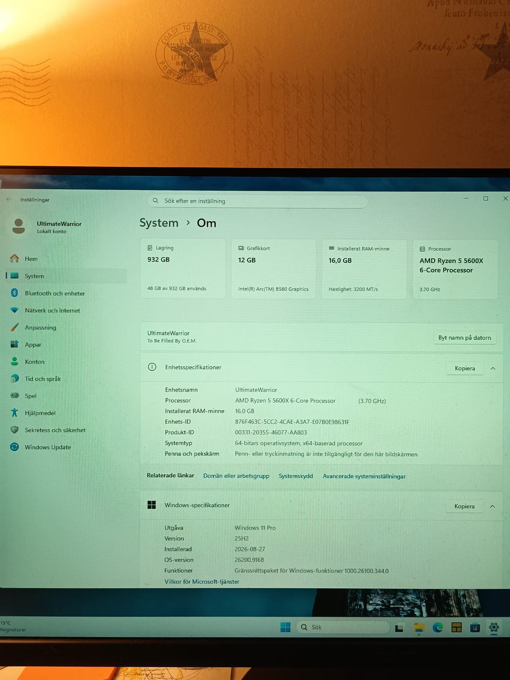The image size is (510, 680).
Task: Open File Explorer from the taskbar
Action: point(419,628)
